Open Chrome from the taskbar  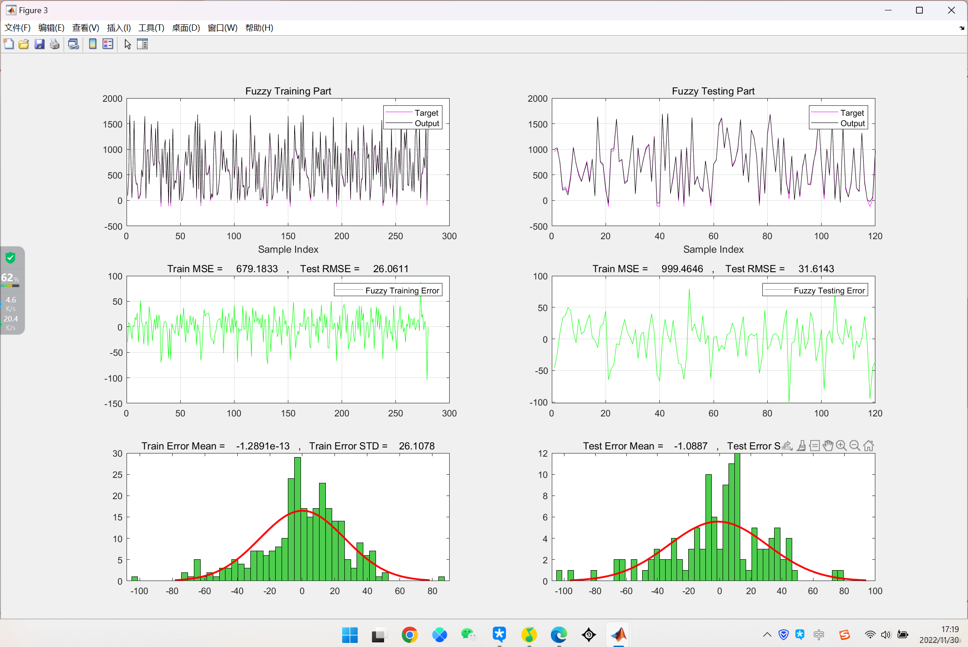pyautogui.click(x=409, y=635)
